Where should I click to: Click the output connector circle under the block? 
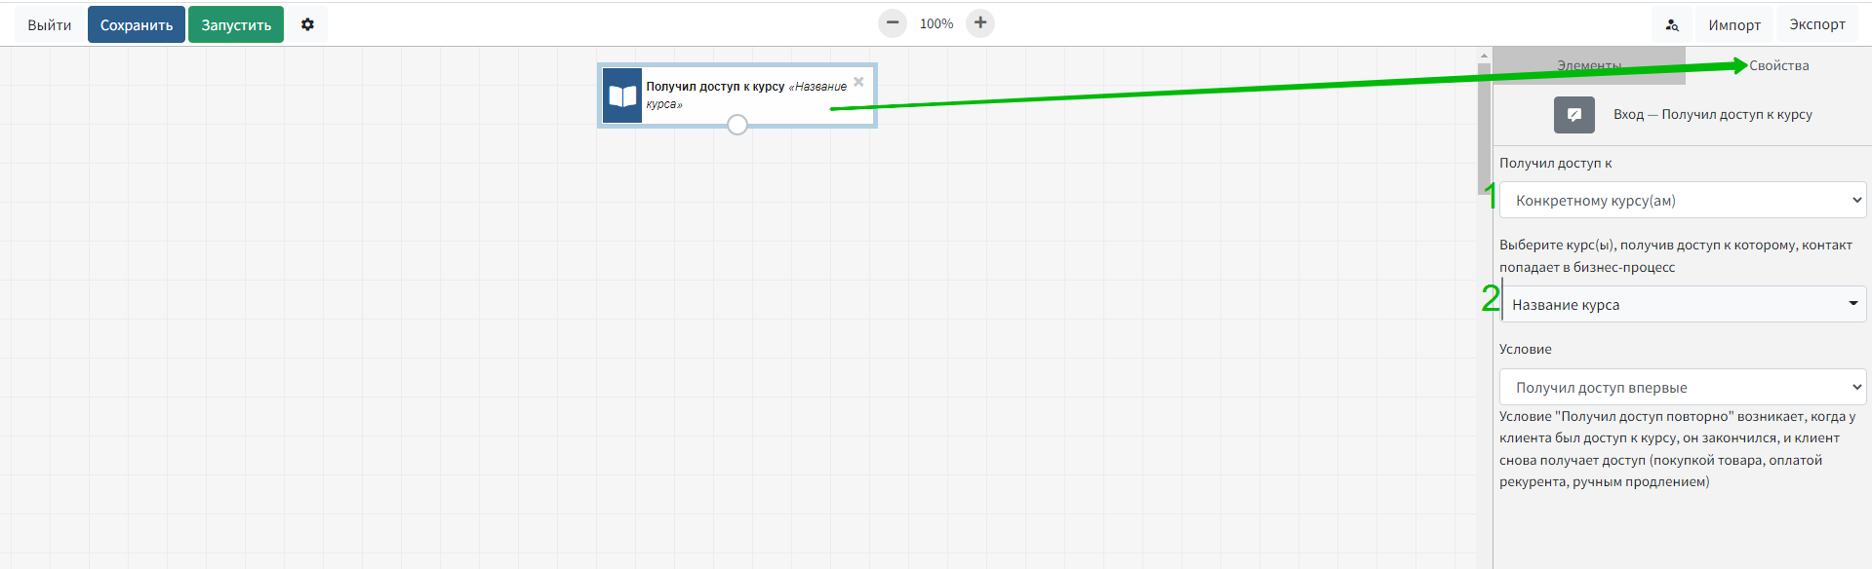tap(737, 125)
